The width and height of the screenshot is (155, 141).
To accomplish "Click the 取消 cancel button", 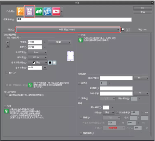I will pos(142,12).
